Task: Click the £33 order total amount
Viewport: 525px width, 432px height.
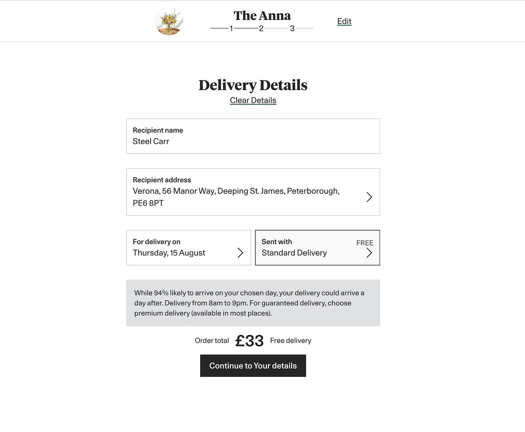Action: [249, 341]
